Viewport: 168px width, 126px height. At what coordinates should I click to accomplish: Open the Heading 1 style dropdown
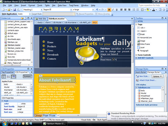(42, 10)
